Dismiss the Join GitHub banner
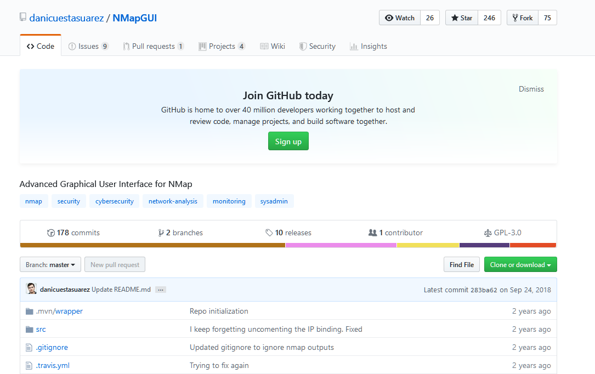595x374 pixels. coord(531,89)
